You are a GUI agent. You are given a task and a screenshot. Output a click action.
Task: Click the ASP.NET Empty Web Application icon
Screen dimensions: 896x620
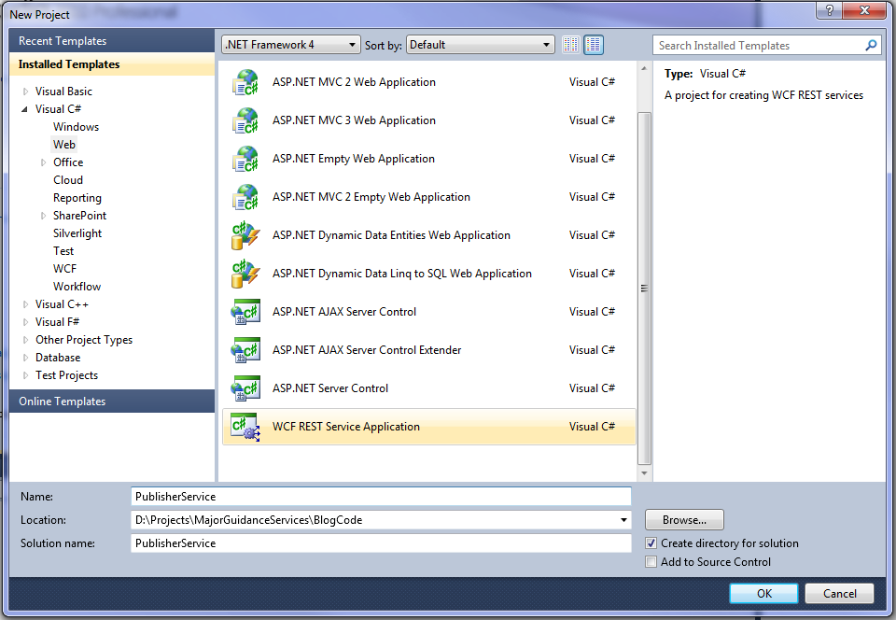tap(245, 159)
